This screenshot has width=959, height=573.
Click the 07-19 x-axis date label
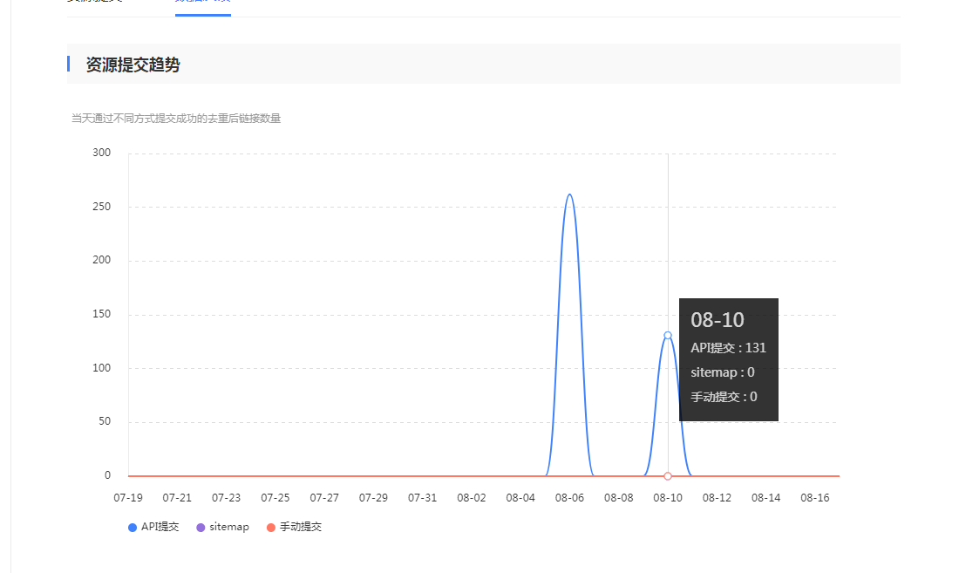click(128, 497)
